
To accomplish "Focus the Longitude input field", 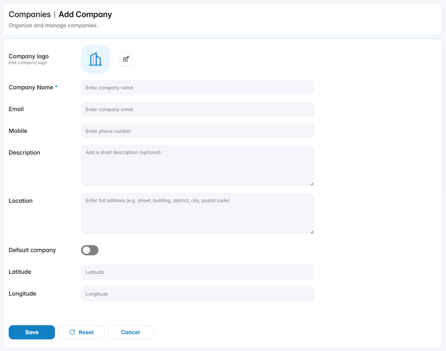I will click(x=197, y=294).
